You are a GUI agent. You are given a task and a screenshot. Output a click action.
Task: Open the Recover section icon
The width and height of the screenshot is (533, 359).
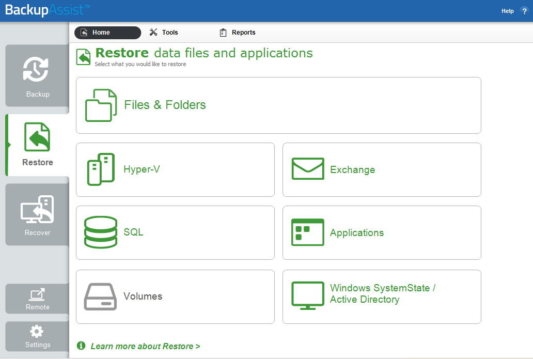(37, 209)
